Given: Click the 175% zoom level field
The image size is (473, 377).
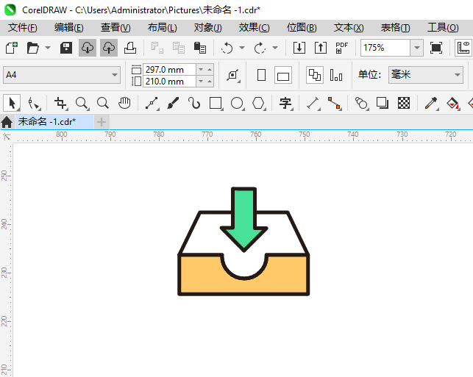Looking at the screenshot, I should coord(385,48).
